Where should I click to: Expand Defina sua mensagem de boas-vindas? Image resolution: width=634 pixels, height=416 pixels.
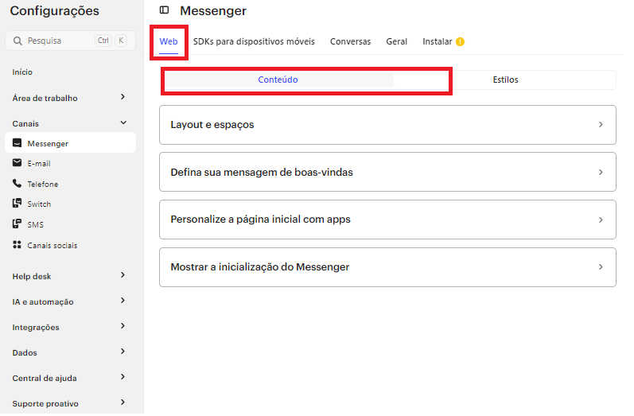click(x=387, y=172)
